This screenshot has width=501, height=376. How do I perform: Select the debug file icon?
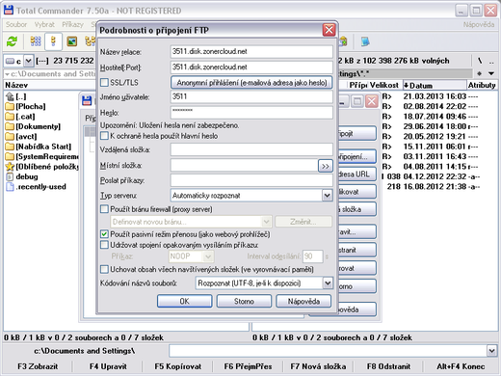click(10, 176)
